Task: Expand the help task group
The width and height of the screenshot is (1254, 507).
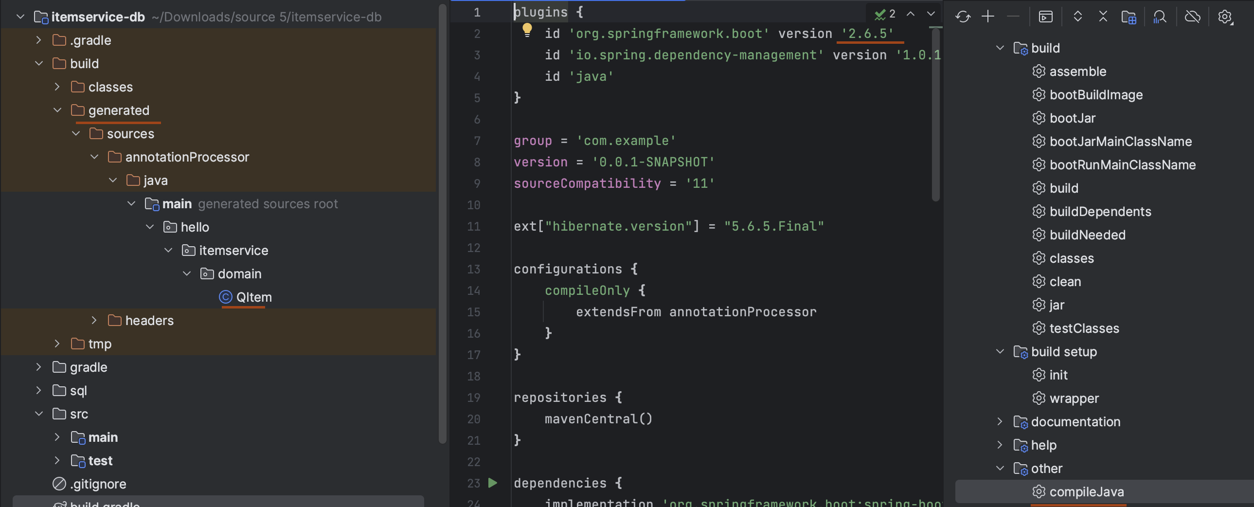Action: (x=1000, y=445)
